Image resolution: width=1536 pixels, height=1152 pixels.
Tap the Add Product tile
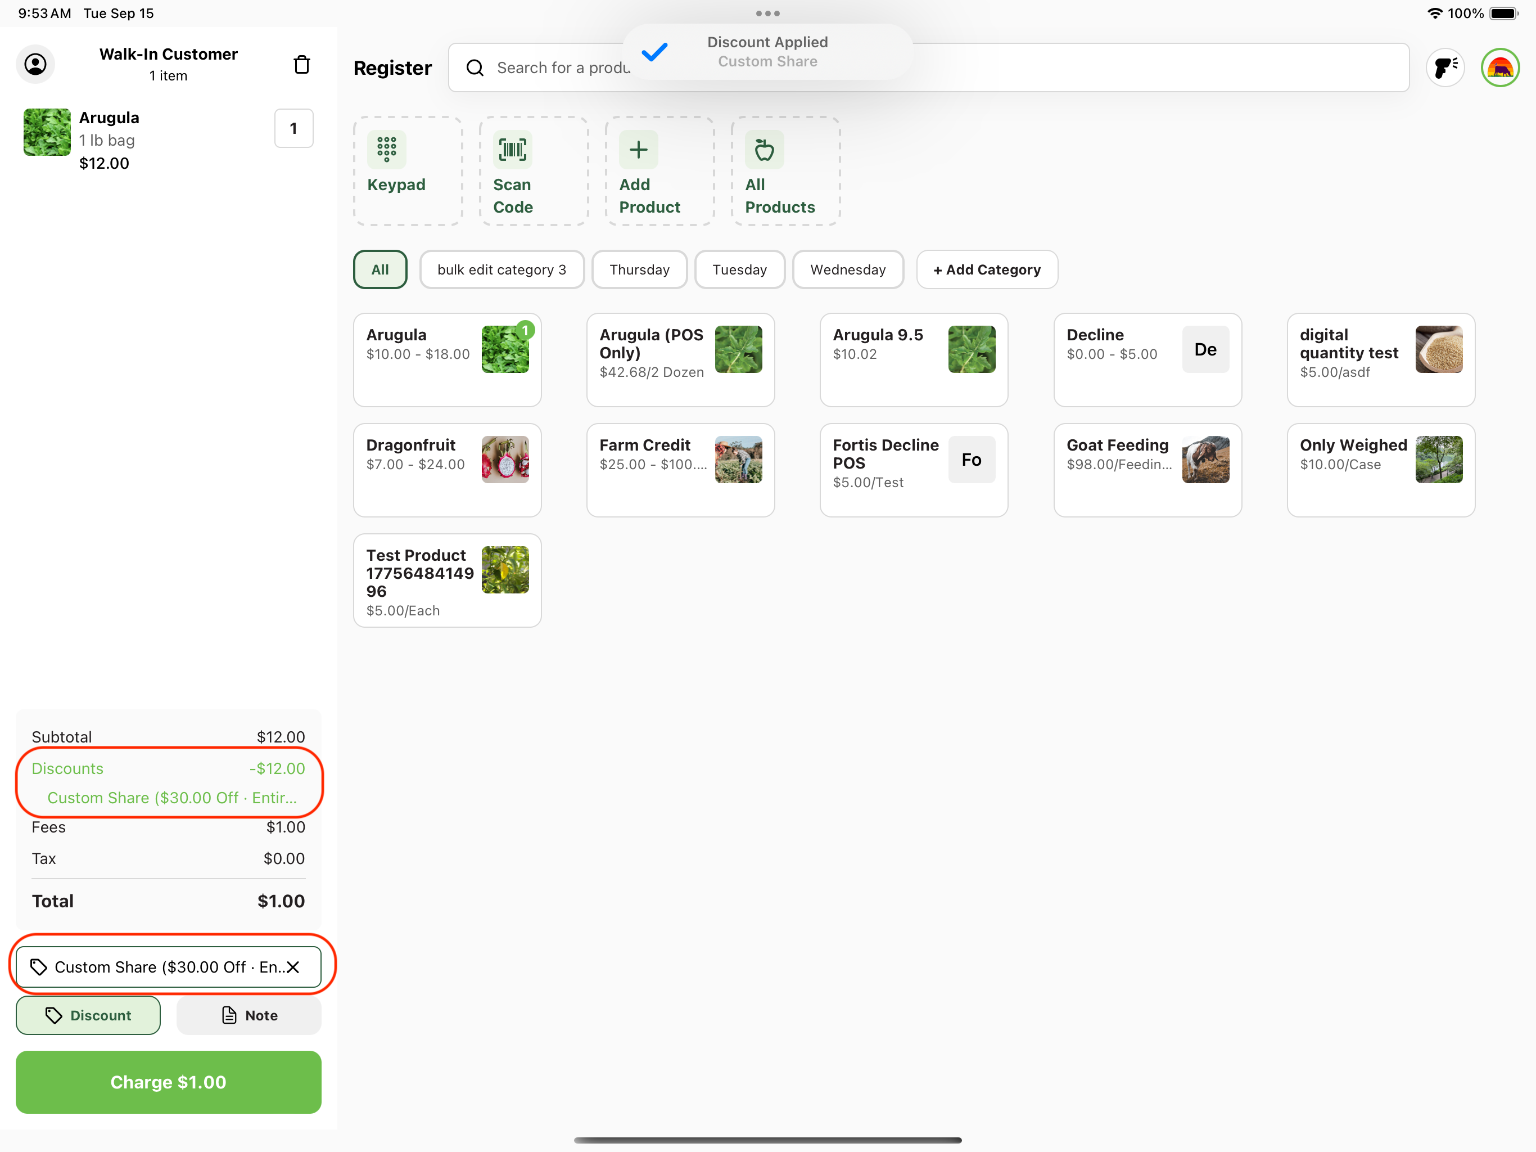click(x=659, y=171)
